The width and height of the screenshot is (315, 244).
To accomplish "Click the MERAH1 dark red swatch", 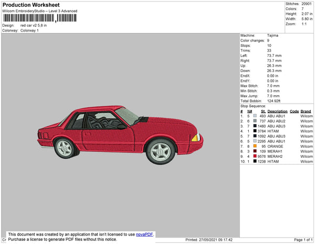I will tap(255, 151).
